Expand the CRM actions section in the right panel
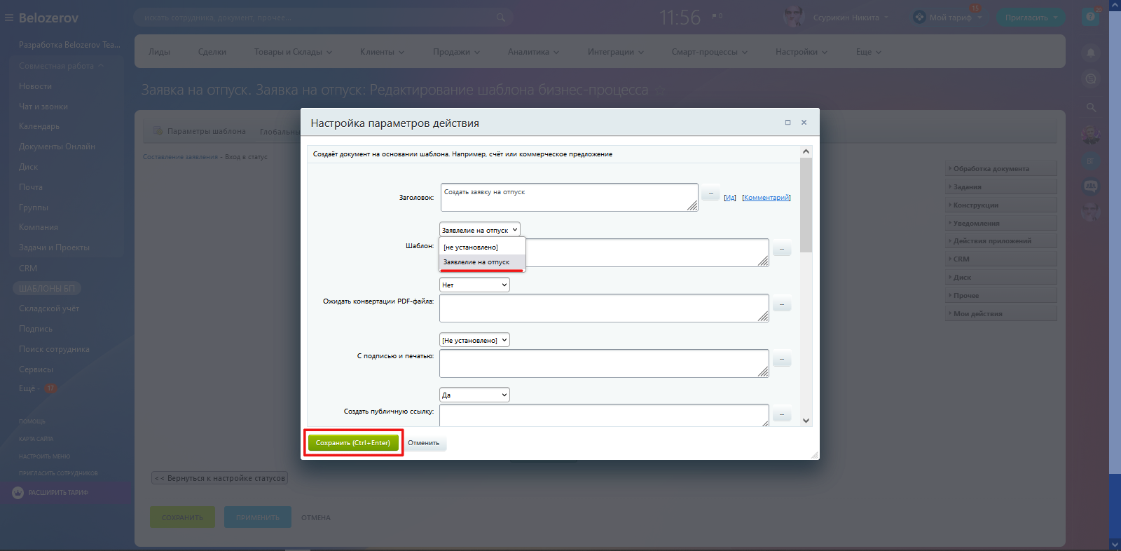 coord(1001,259)
